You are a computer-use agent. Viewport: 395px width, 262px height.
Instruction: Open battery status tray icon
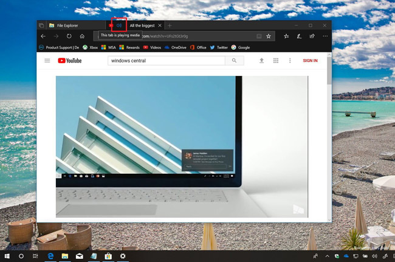coord(365,256)
